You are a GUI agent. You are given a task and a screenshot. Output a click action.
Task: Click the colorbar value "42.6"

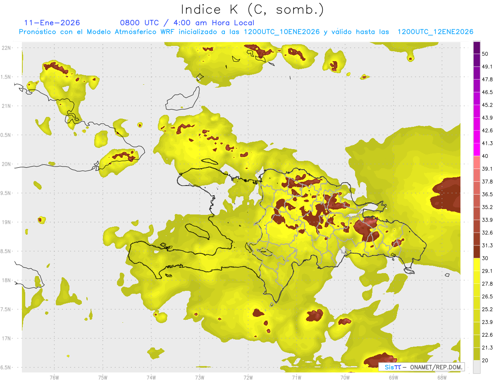coord(488,131)
